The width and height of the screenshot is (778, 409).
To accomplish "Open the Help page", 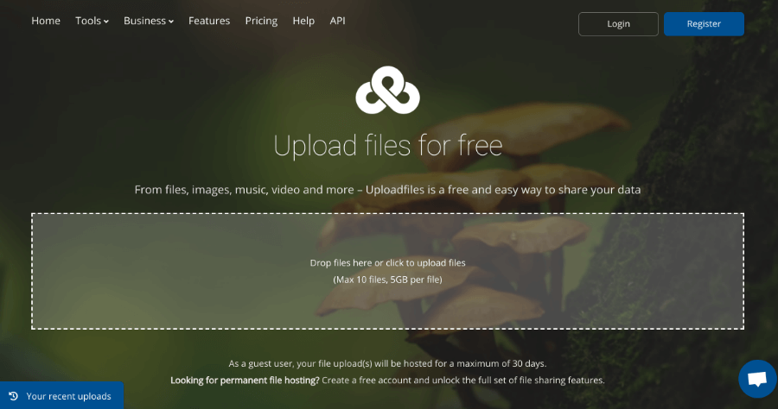I will coord(303,21).
